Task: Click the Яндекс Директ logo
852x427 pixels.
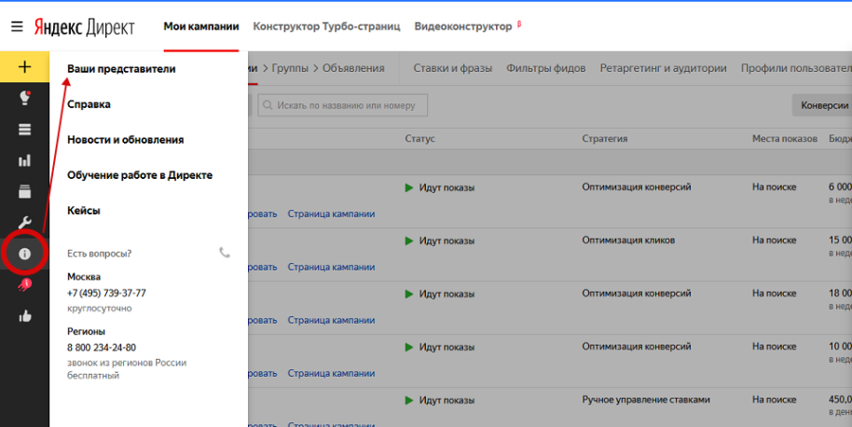Action: point(84,27)
